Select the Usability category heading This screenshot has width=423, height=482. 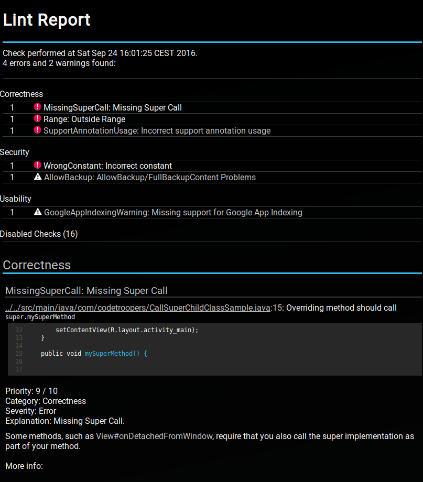(16, 199)
